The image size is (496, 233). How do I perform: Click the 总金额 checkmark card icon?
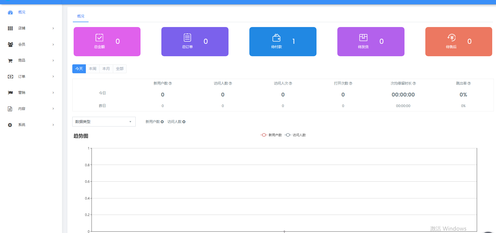tap(99, 38)
